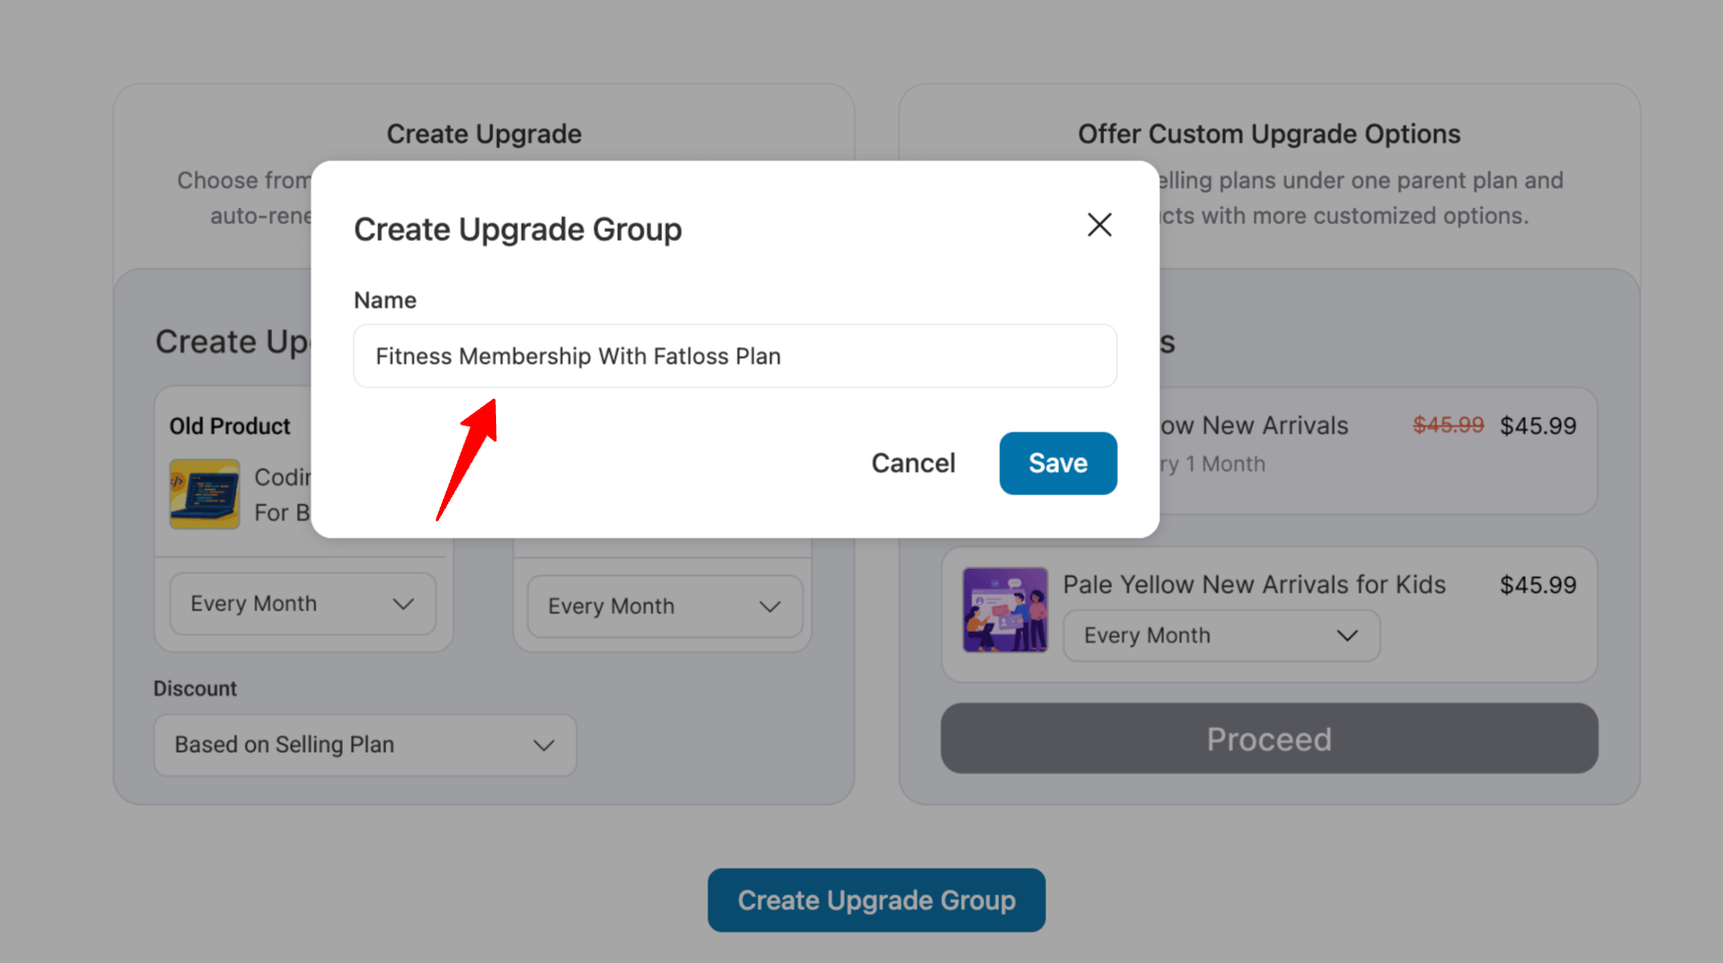Screen dimensions: 1723x963
Task: Click the Old Product label
Action: [230, 425]
